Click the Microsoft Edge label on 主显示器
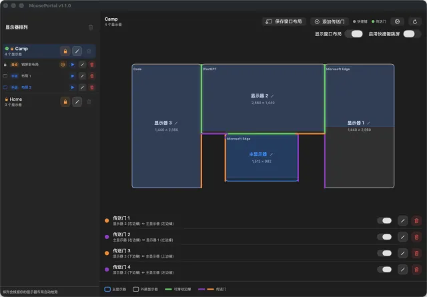This screenshot has width=427, height=297. coord(239,139)
